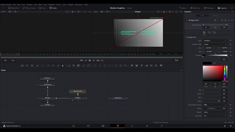Viewport: 235px width, 132px height.
Task: Open right viewer zoom dropdown
Action: click(96, 12)
